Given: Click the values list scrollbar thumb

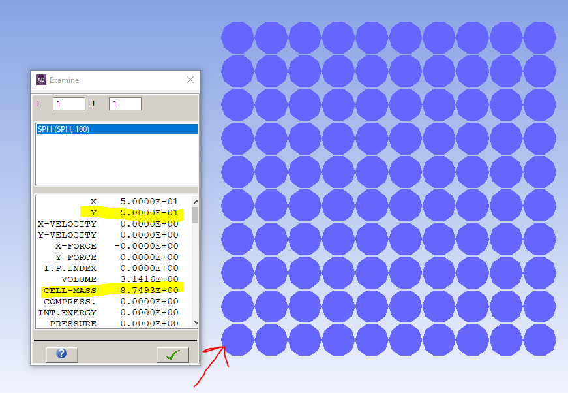Looking at the screenshot, I should pos(195,215).
